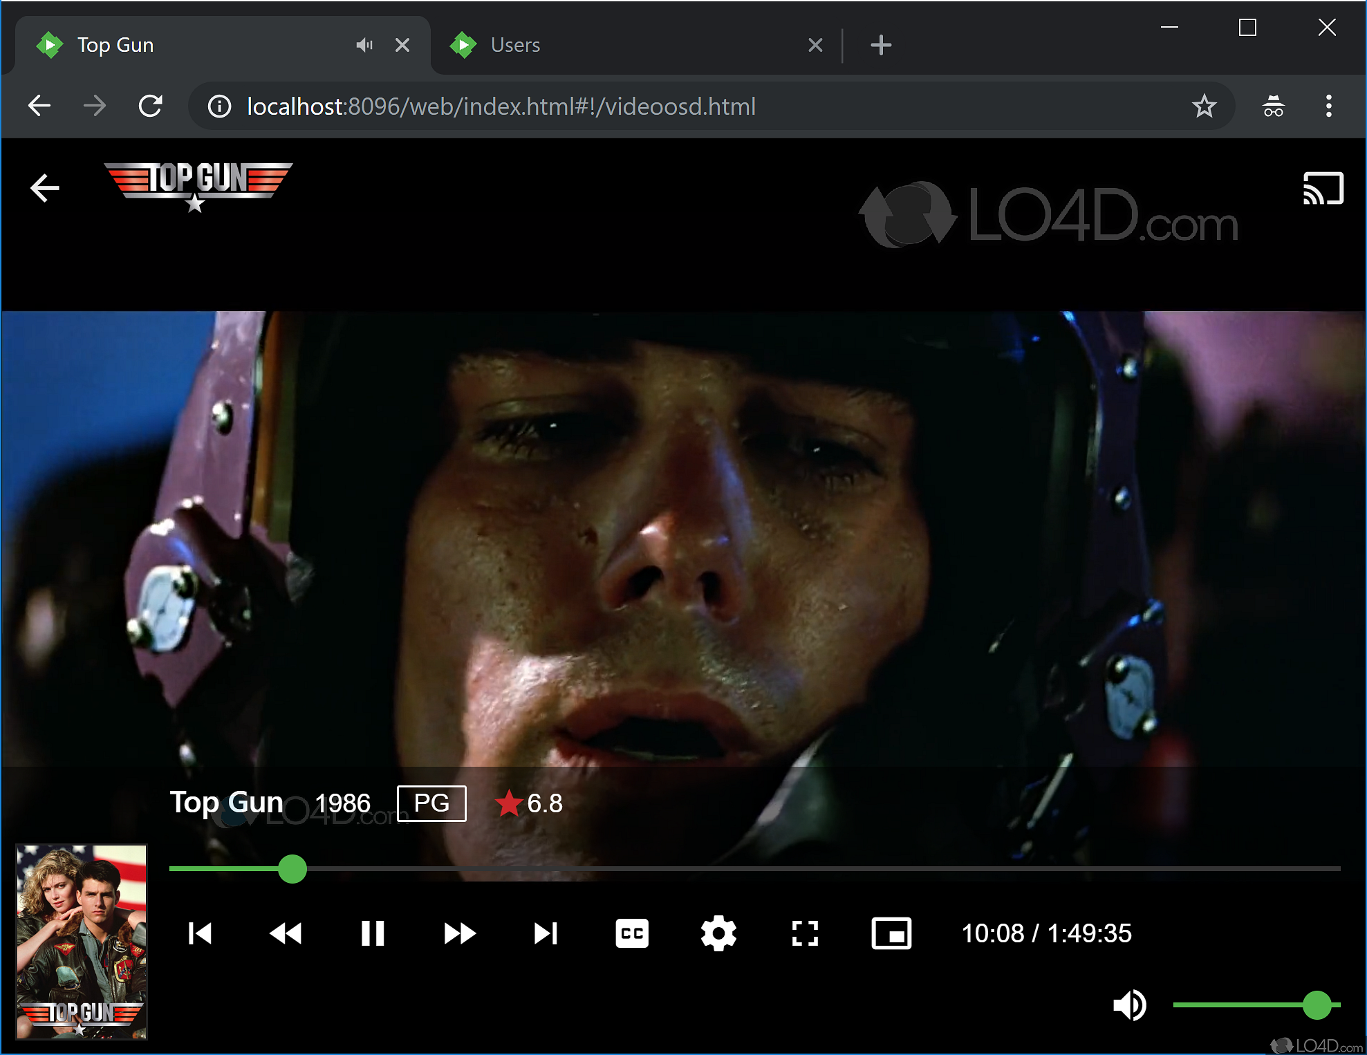Open the player settings gear
This screenshot has width=1367, height=1055.
pyautogui.click(x=718, y=933)
